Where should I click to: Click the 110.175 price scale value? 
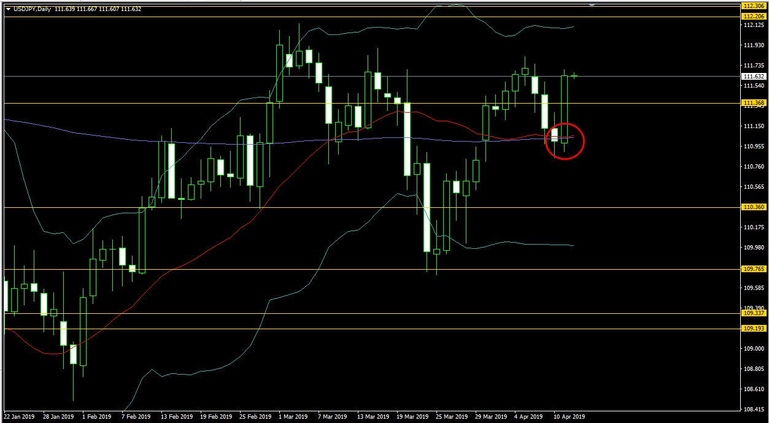pyautogui.click(x=753, y=227)
